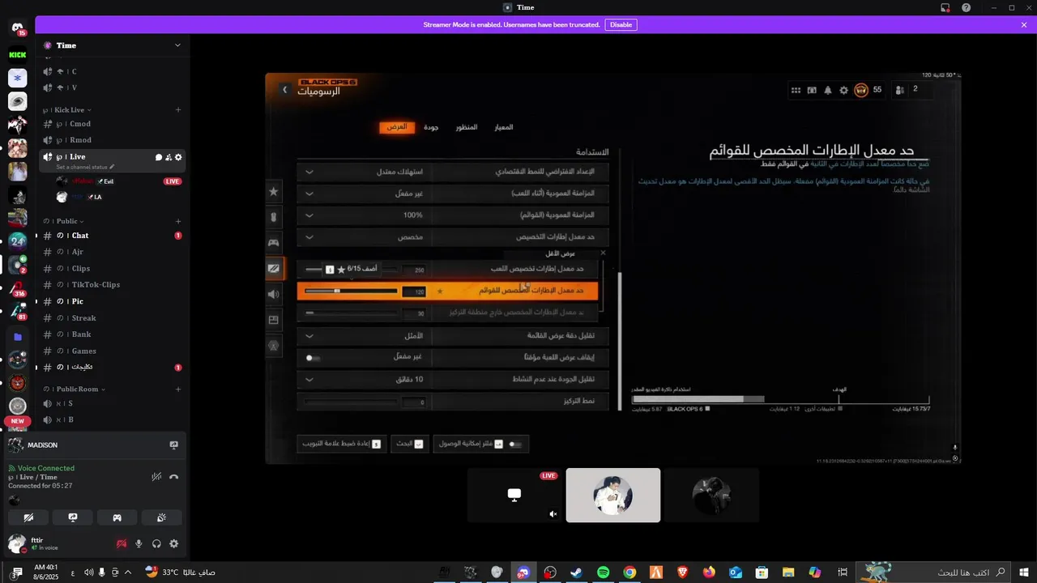Switch to المعيار graphics tab
1037x583 pixels.
tap(504, 127)
